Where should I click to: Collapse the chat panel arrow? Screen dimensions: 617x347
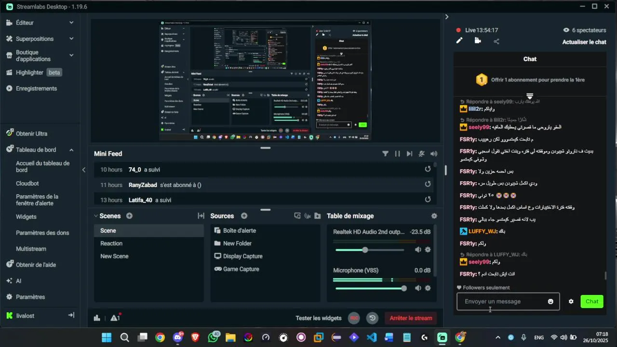[447, 16]
